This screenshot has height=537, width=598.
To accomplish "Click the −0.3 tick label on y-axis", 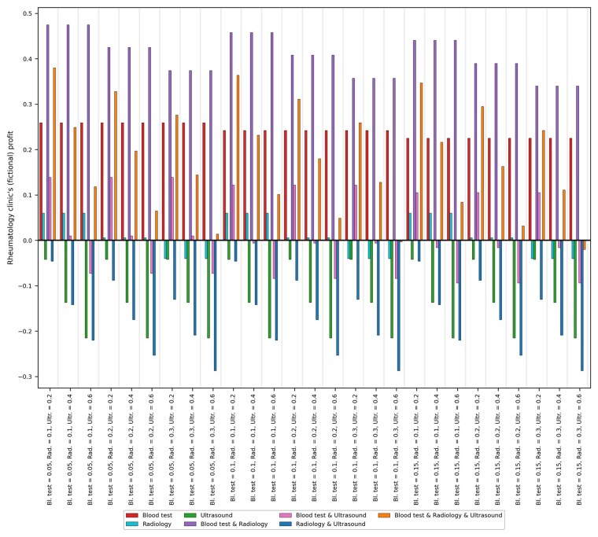I will coord(24,377).
